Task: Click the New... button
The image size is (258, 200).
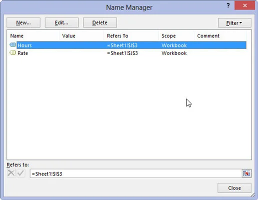Action: click(23, 22)
